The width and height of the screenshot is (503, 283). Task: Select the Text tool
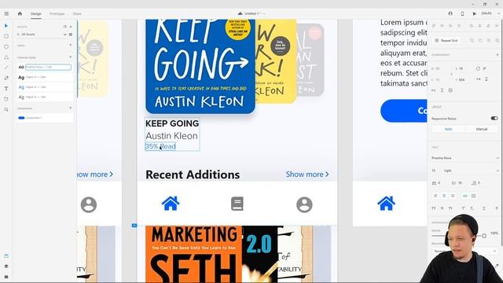tap(6, 89)
